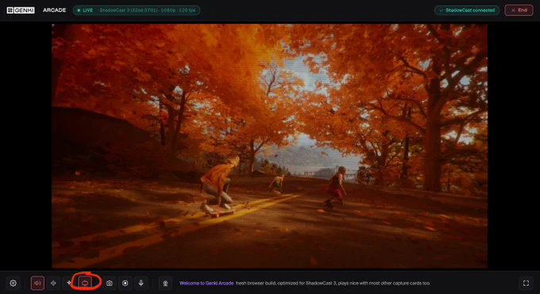540x294 pixels.
Task: Click the ShadowCast connected status badge
Action: pyautogui.click(x=467, y=10)
